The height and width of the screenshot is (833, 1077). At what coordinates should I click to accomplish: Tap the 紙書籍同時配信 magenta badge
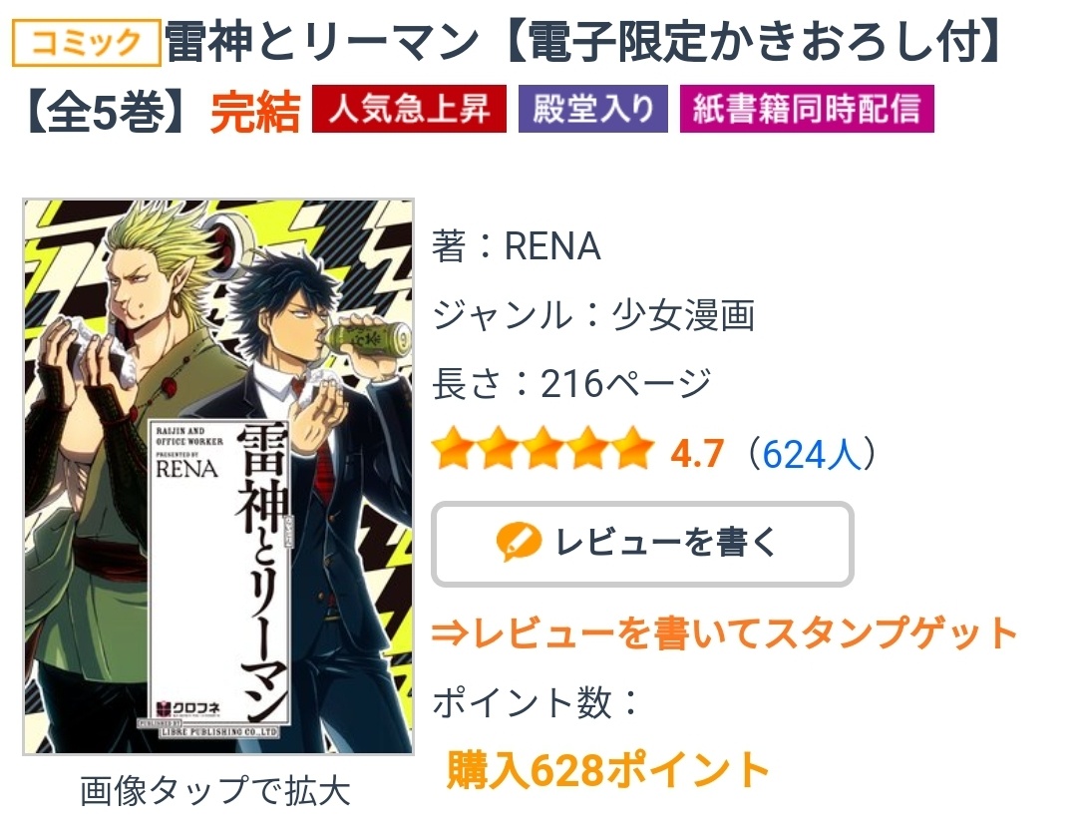click(807, 109)
